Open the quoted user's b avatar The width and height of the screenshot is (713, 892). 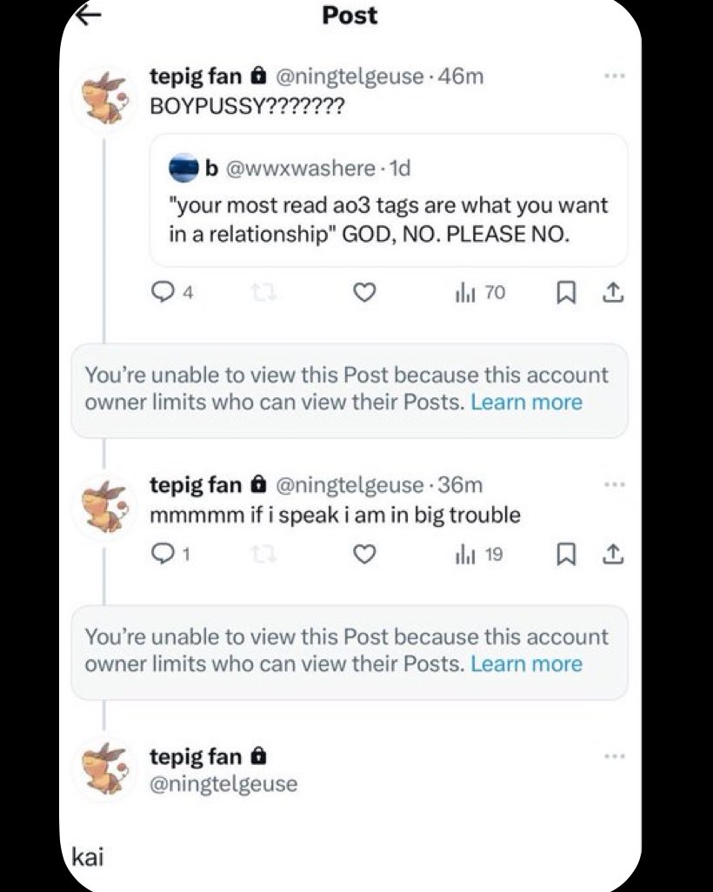click(183, 169)
